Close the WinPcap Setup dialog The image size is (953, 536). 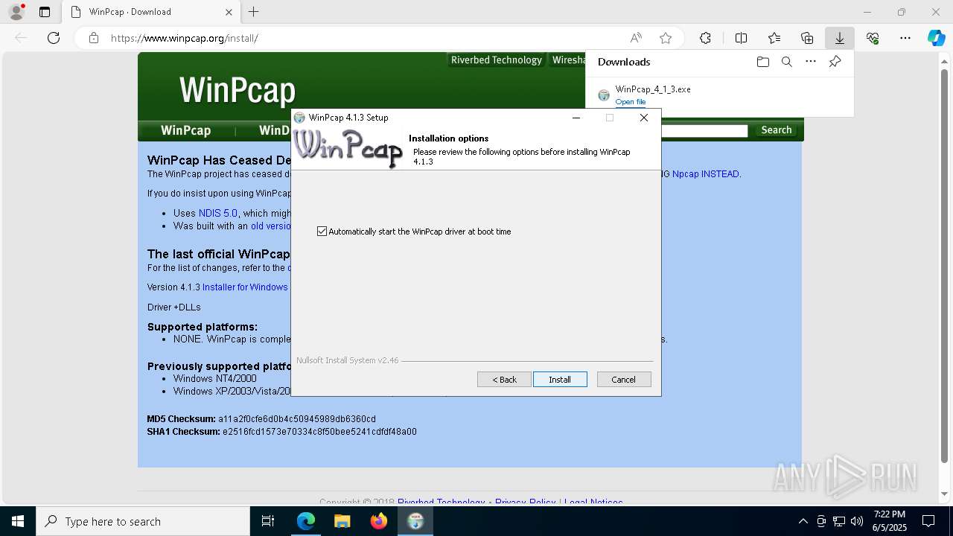pyautogui.click(x=644, y=118)
